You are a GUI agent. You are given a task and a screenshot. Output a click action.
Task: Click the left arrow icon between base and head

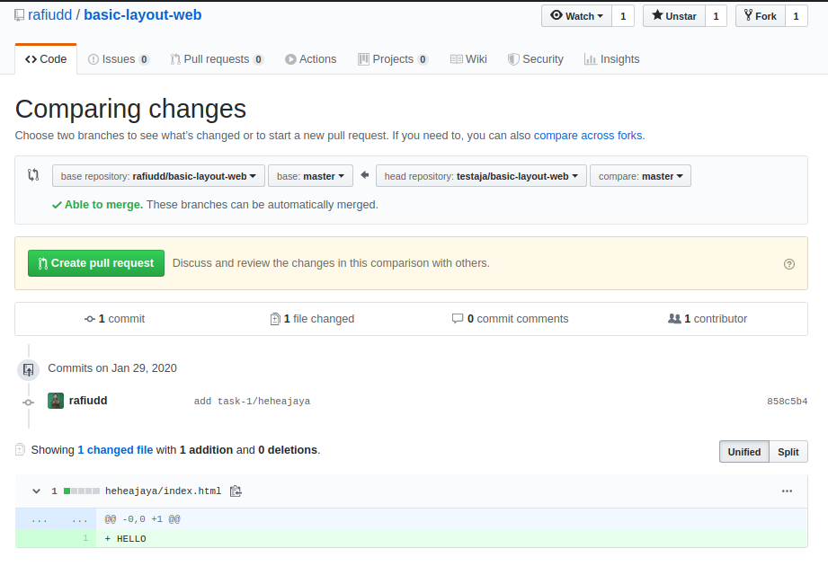(364, 175)
